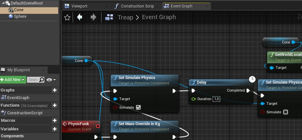Select the Cone component in tree
302x140 pixels.
29,10
